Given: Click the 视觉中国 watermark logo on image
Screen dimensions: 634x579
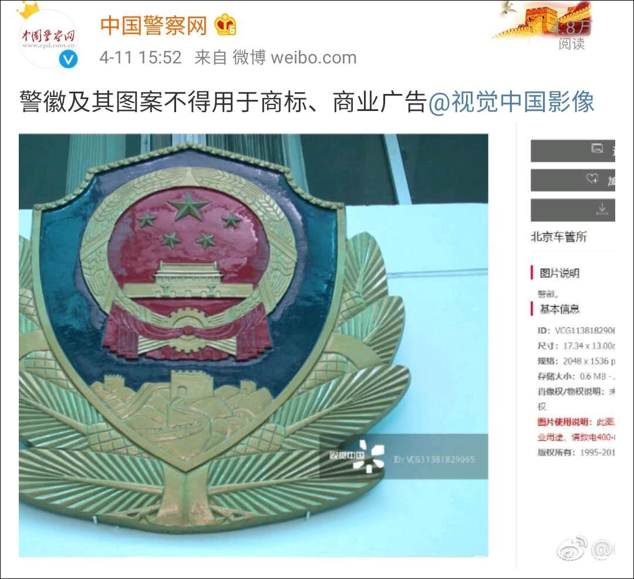Looking at the screenshot, I should click(357, 456).
